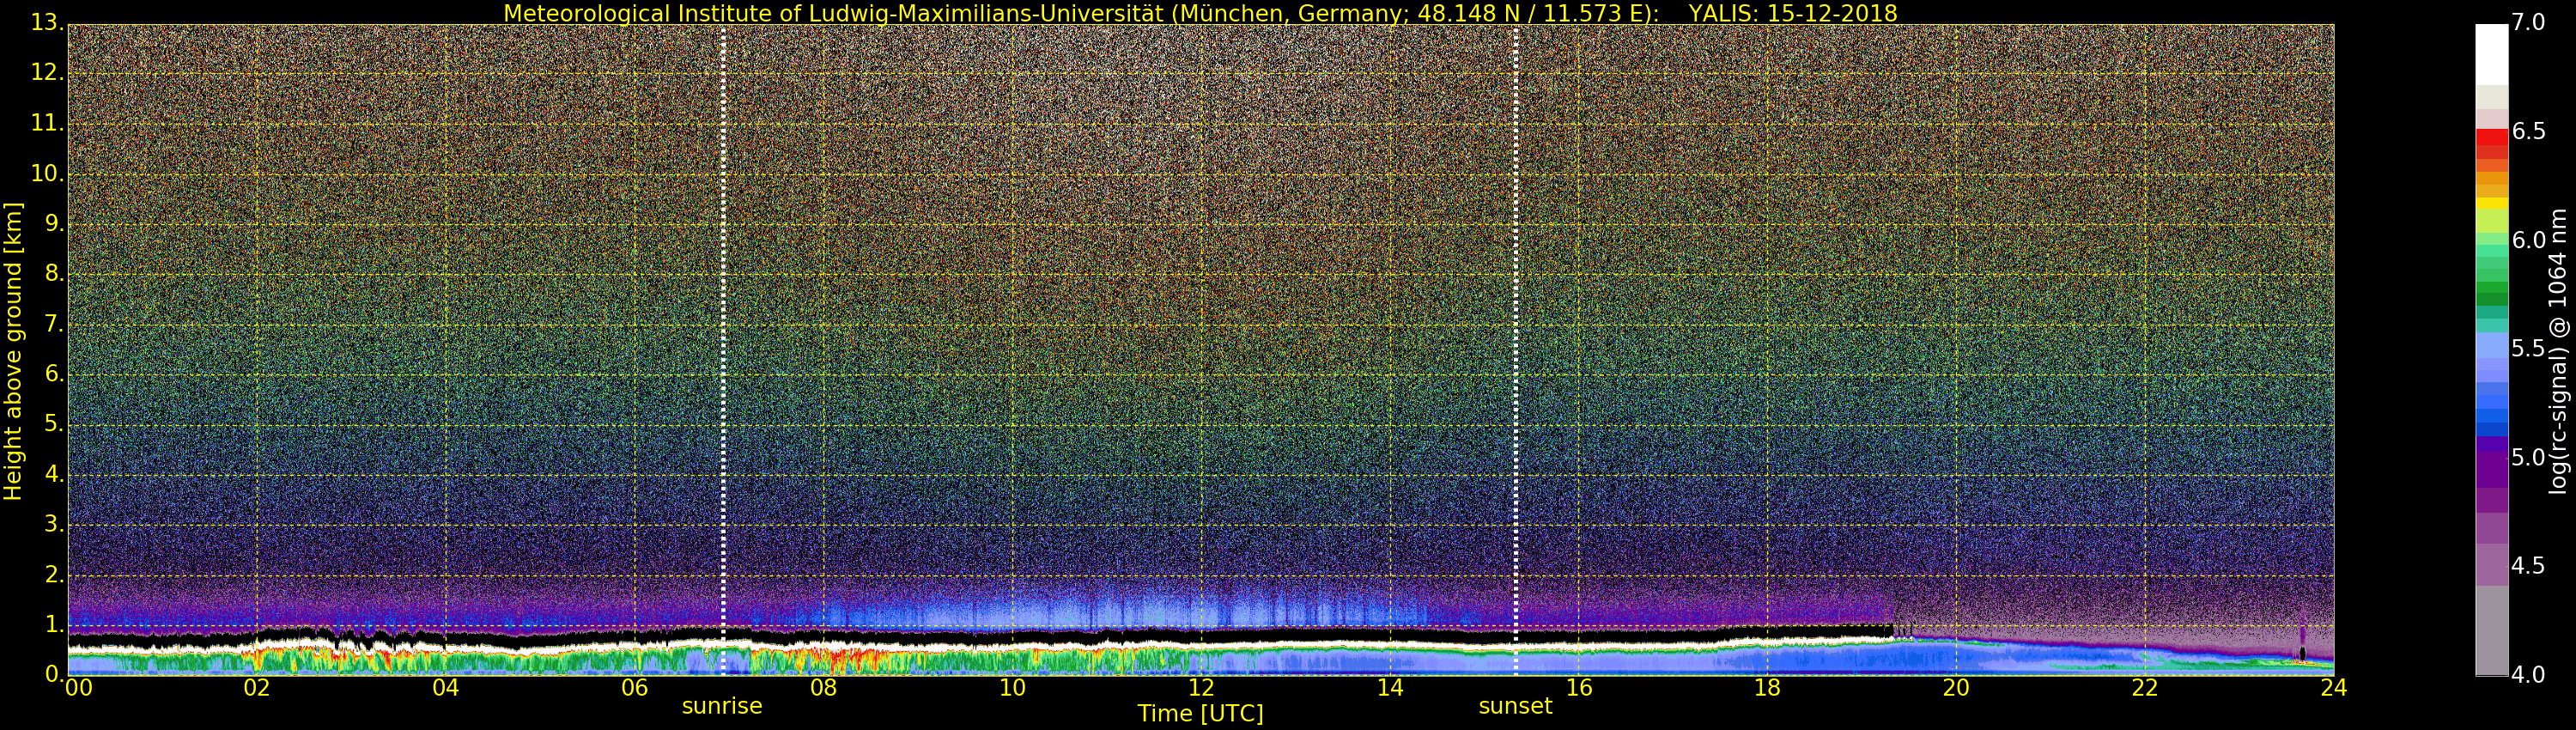Click the '7.0' colorbar tick label
The image size is (2576, 730).
tap(2528, 22)
